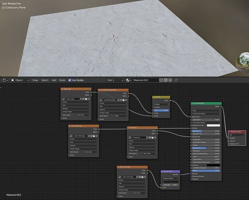Viewport: 249px width, 200px height.
Task: Open the View menu
Action: click(35, 80)
